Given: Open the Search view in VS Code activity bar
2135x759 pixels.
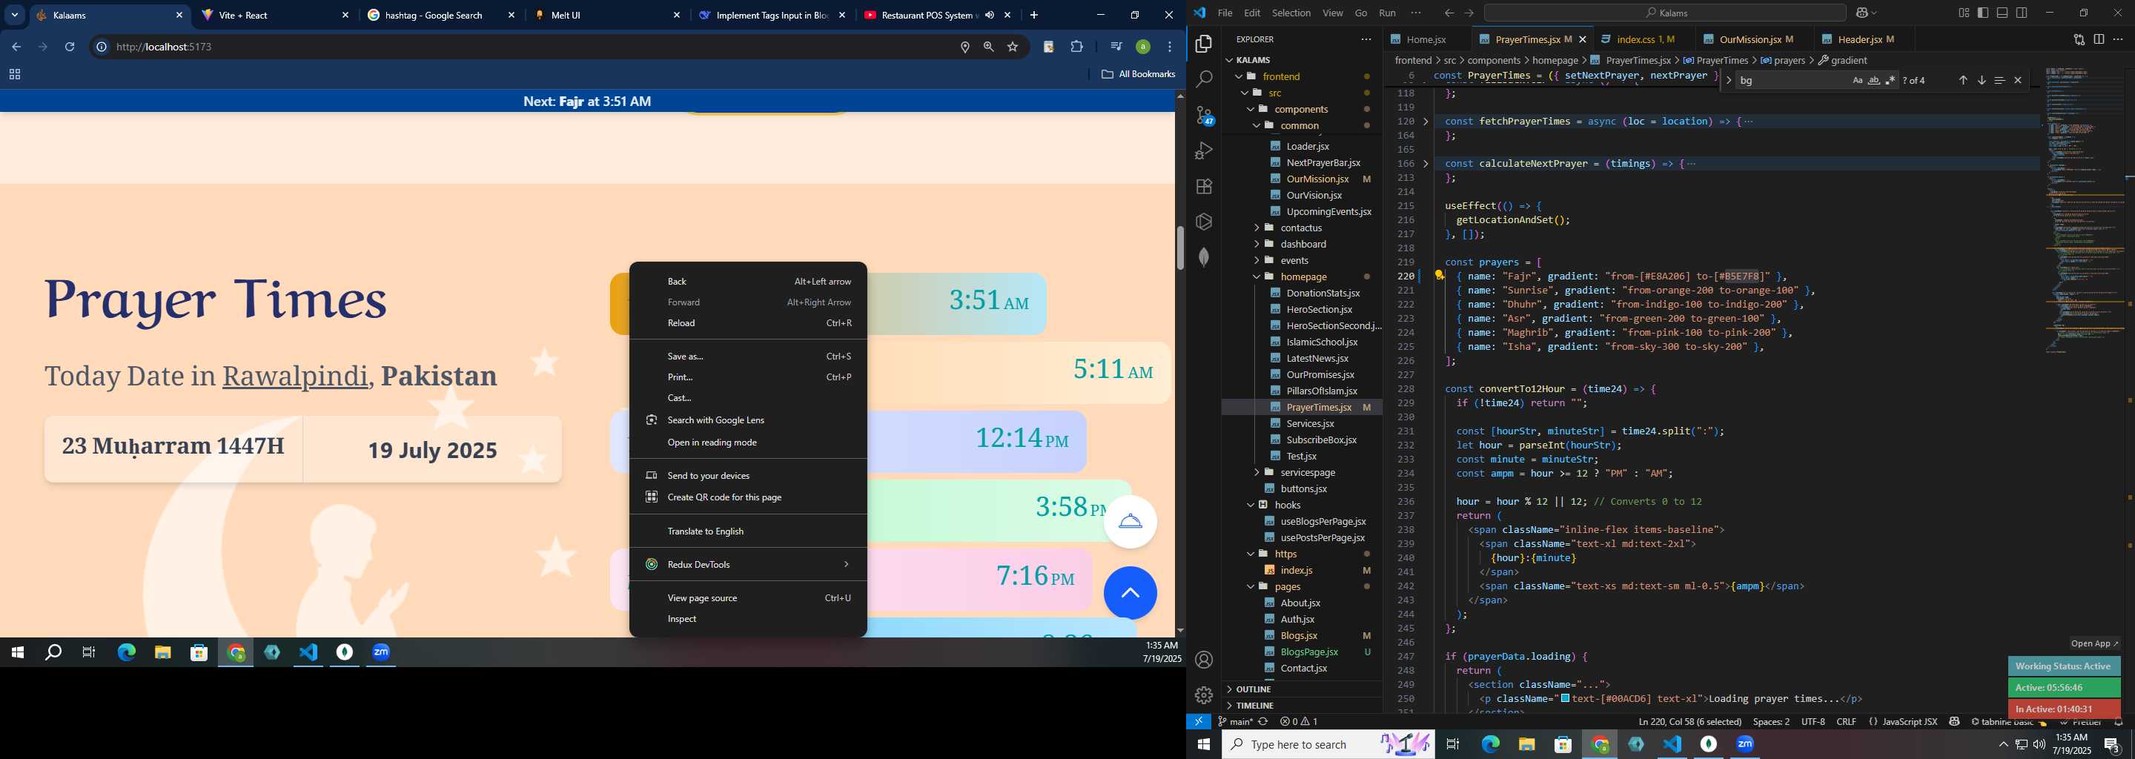Looking at the screenshot, I should point(1204,79).
